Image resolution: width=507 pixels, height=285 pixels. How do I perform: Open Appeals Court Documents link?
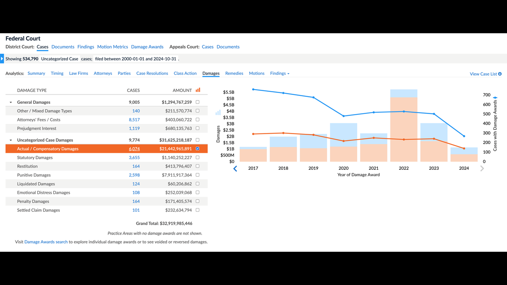click(228, 47)
